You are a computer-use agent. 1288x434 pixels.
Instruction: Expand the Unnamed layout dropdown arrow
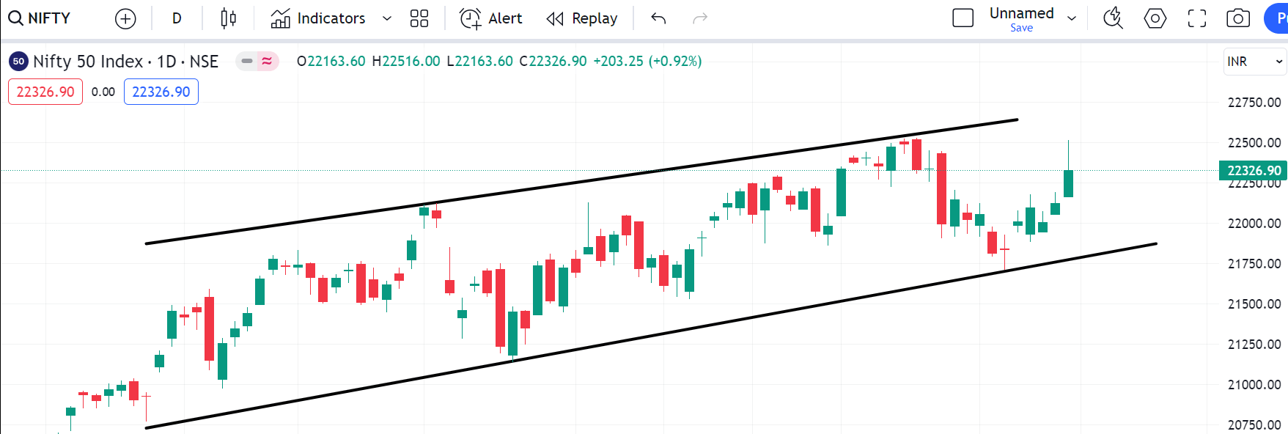coord(1072,18)
